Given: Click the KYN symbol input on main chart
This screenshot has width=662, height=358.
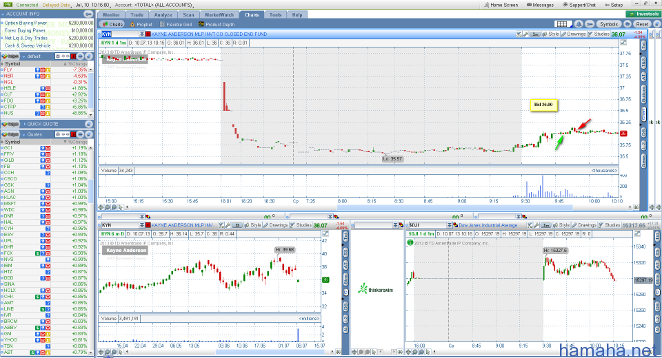Looking at the screenshot, I should pyautogui.click(x=120, y=34).
